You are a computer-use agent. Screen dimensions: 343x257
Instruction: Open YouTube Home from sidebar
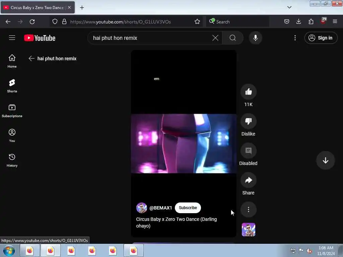click(x=12, y=61)
